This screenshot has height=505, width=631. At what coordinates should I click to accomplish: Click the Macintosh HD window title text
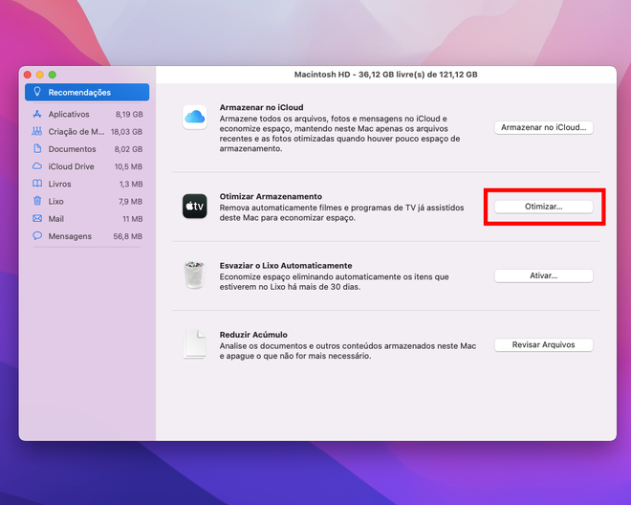(385, 75)
